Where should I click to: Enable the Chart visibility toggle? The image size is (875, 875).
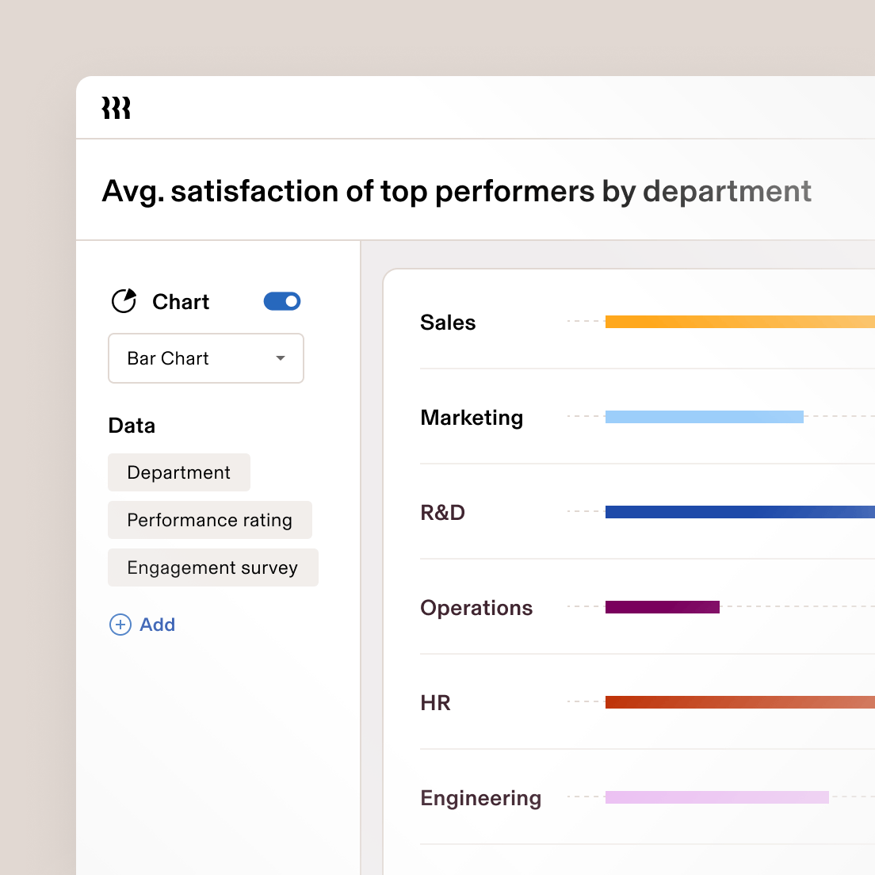(x=282, y=301)
